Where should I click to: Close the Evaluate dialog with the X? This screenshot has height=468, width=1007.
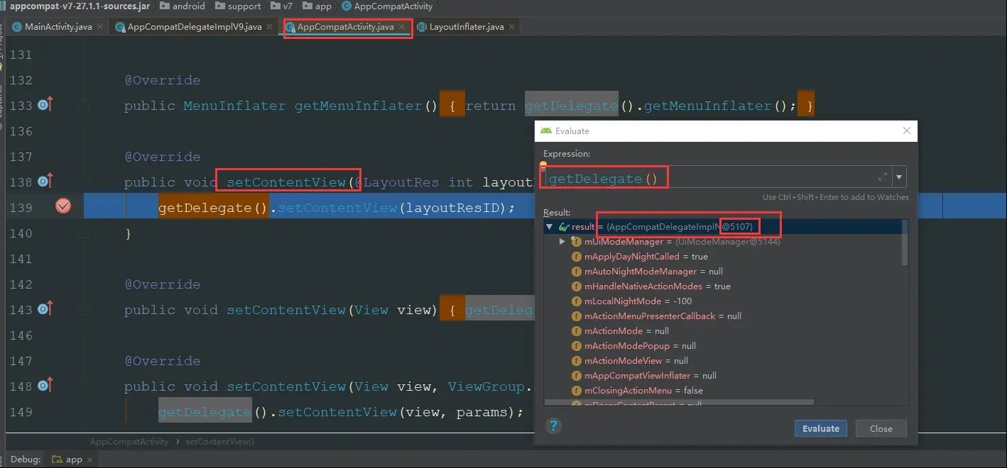point(906,131)
